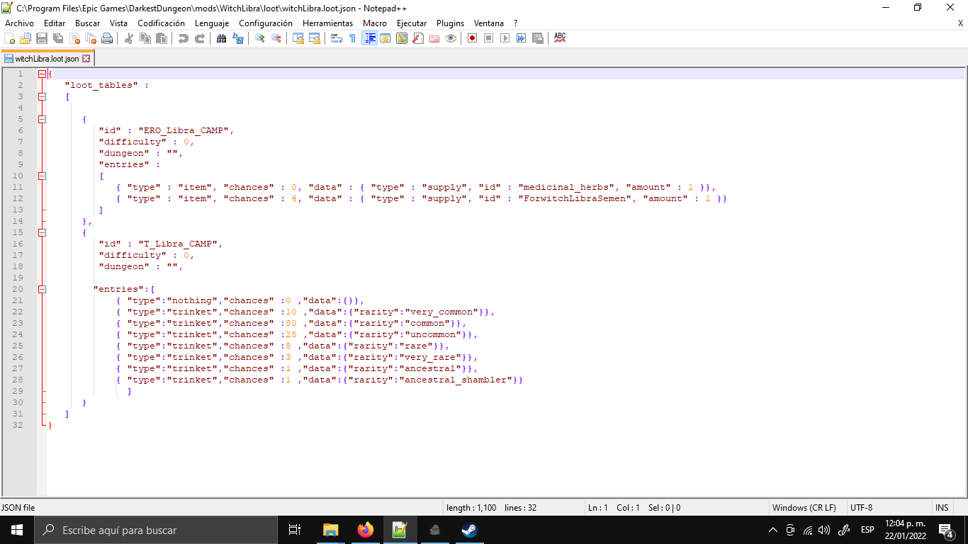Click the Windows search box
The image size is (968, 544).
pyautogui.click(x=155, y=530)
